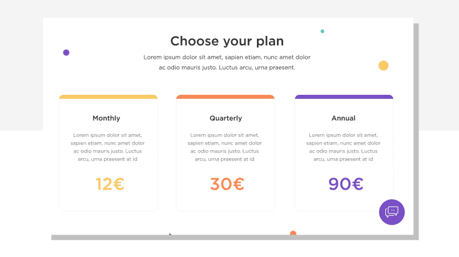This screenshot has height=257, width=459.
Task: Click the Monthly card description text
Action: [107, 147]
